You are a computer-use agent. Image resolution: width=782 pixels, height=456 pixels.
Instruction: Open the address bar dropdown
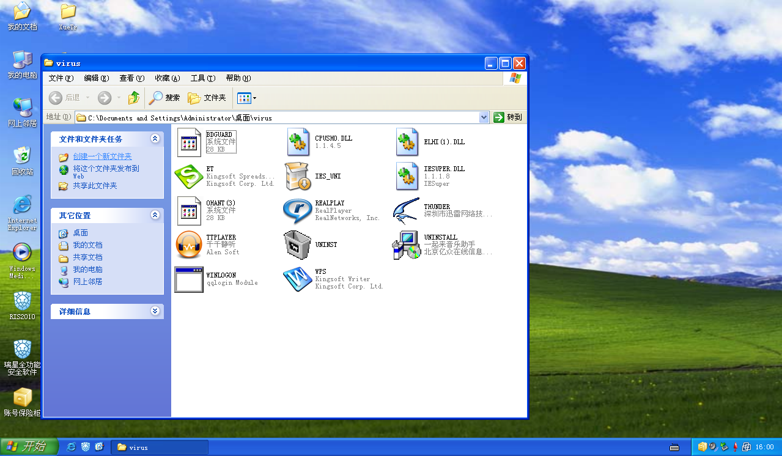click(x=484, y=117)
